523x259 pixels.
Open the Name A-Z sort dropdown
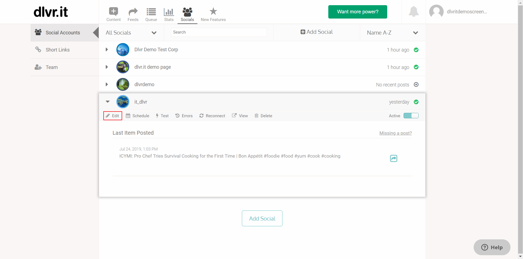tap(393, 33)
